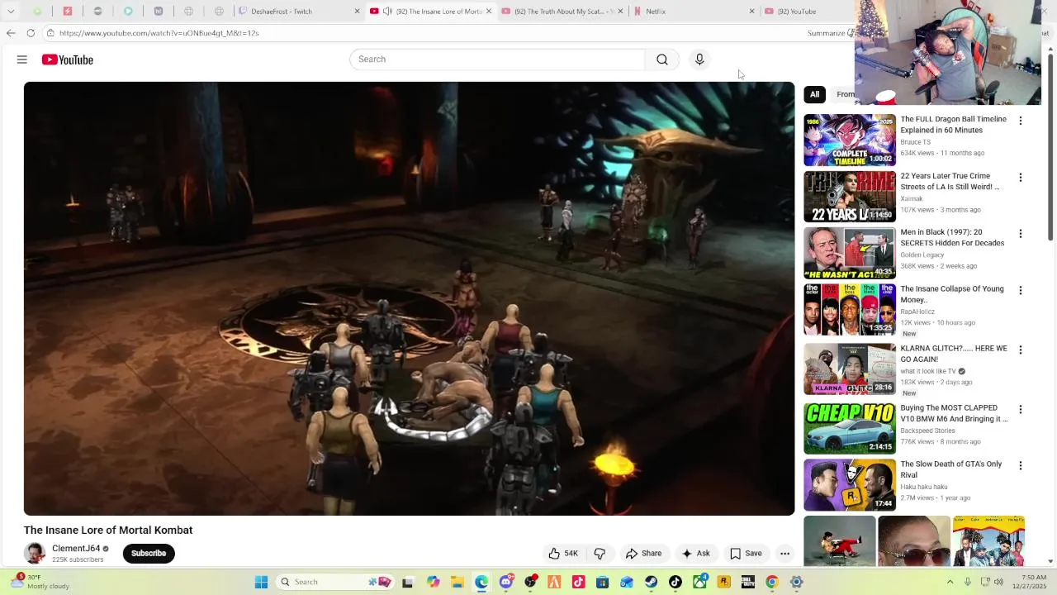
Task: Start voice search with the microphone icon
Action: pos(699,59)
